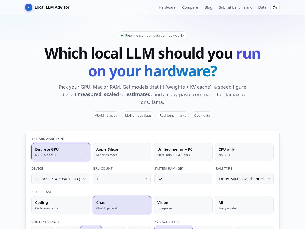305x229 pixels.
Task: Select the CPU only hardware type
Action: (x=244, y=152)
